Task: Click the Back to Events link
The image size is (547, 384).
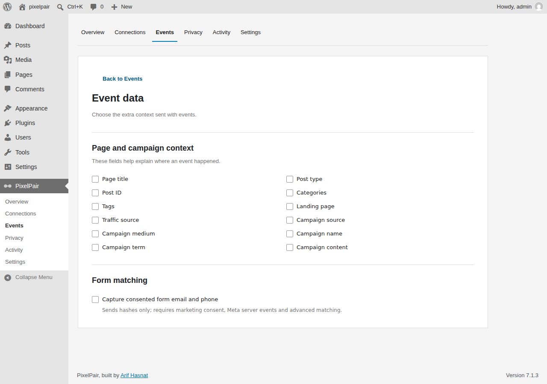Action: click(122, 79)
